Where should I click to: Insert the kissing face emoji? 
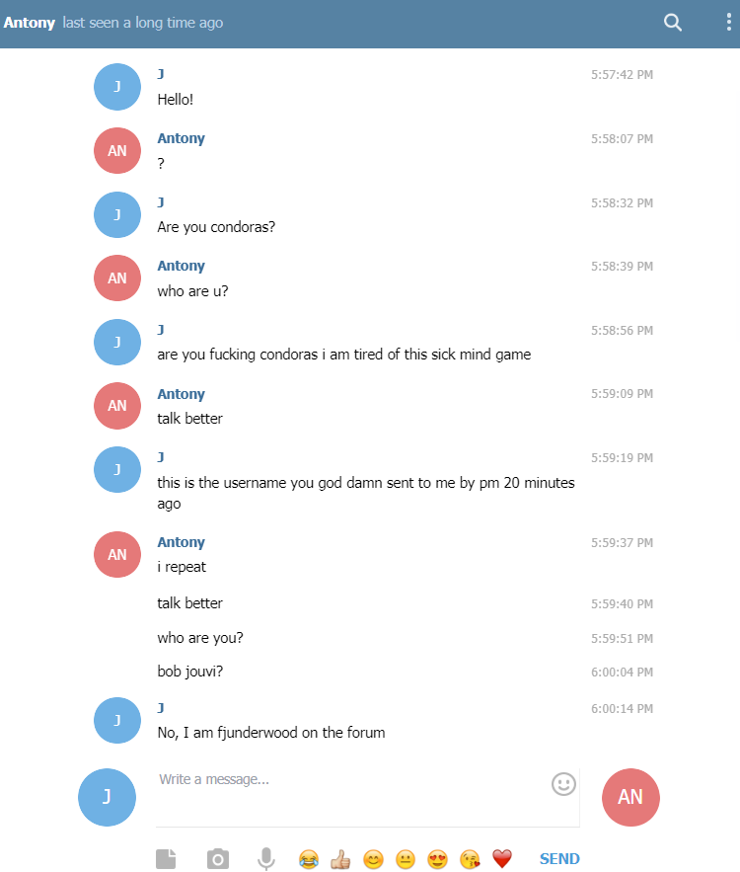470,859
